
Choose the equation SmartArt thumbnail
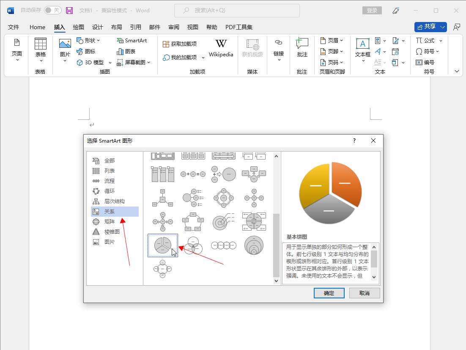point(193,174)
